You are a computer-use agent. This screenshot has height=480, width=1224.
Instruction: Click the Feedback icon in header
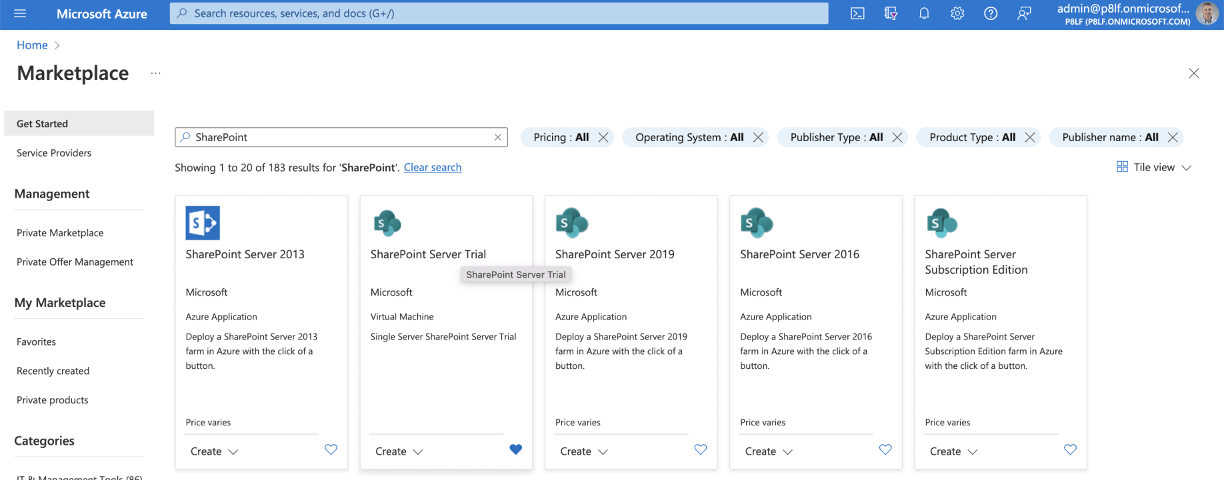pyautogui.click(x=1024, y=13)
